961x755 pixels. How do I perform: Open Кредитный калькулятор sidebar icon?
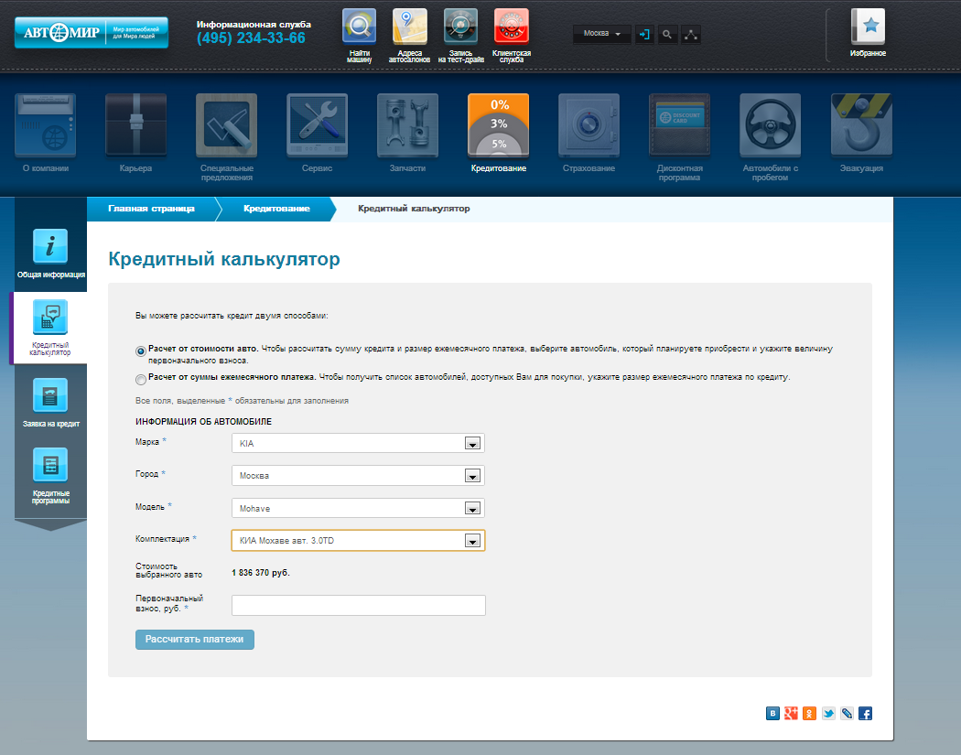[x=50, y=318]
